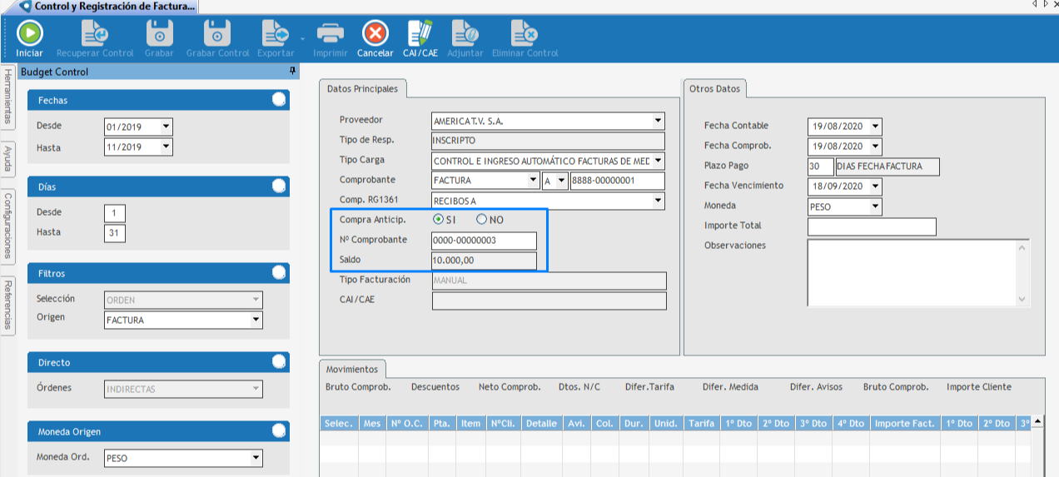Pin the Budget Control panel

tap(292, 72)
